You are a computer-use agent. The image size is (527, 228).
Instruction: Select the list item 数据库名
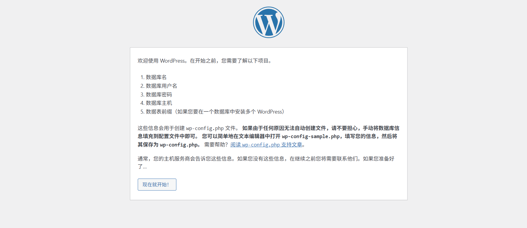156,77
